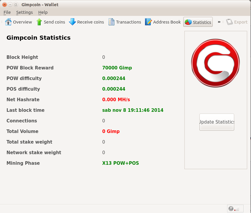
Task: Click the connection signal bars icon
Action: click(237, 209)
